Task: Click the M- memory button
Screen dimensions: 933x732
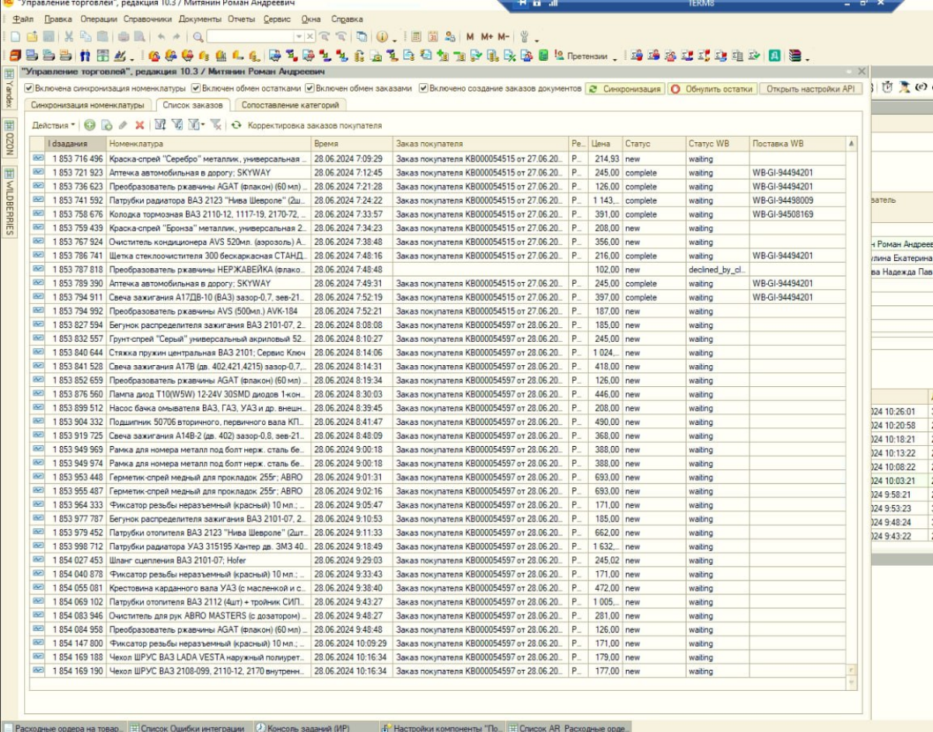Action: pyautogui.click(x=503, y=37)
